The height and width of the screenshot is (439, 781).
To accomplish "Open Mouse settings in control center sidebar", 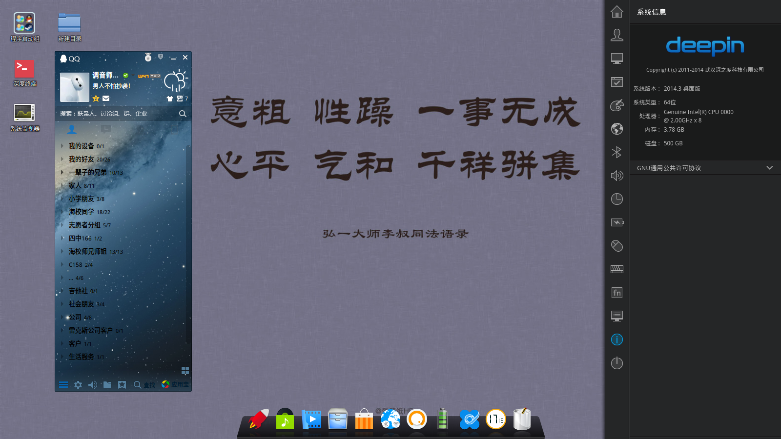I will click(x=617, y=246).
